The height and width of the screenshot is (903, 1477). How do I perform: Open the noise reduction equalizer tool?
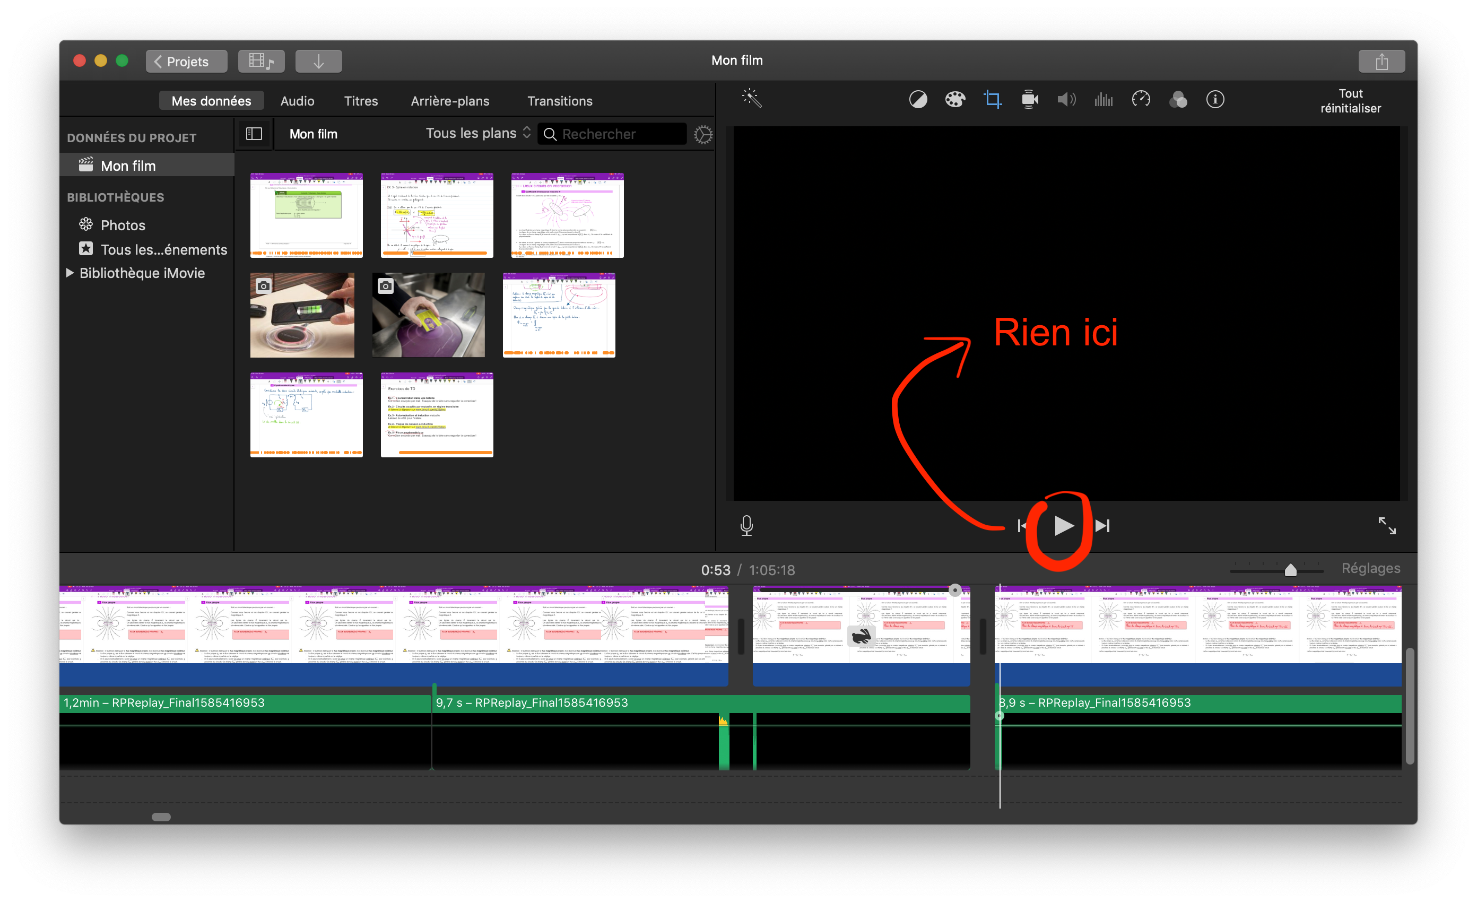click(1104, 100)
